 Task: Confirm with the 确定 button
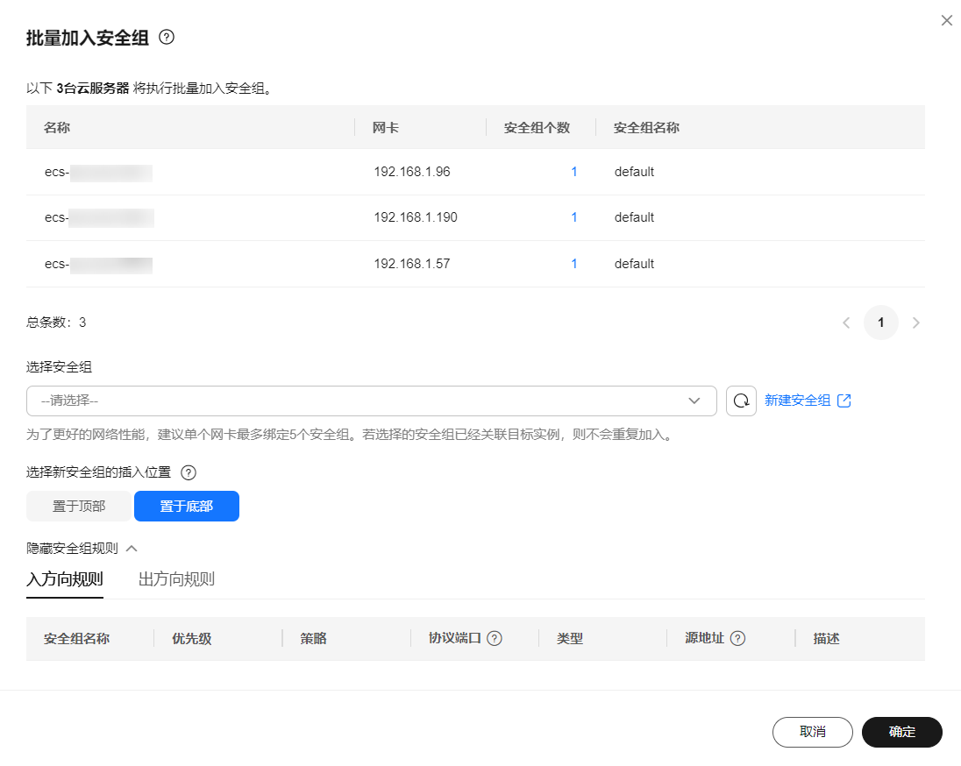(x=901, y=732)
